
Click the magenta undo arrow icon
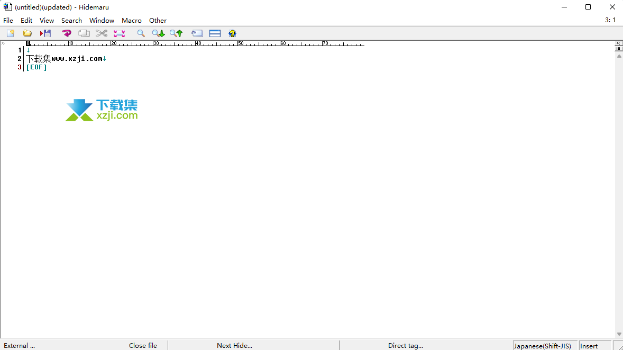[66, 33]
